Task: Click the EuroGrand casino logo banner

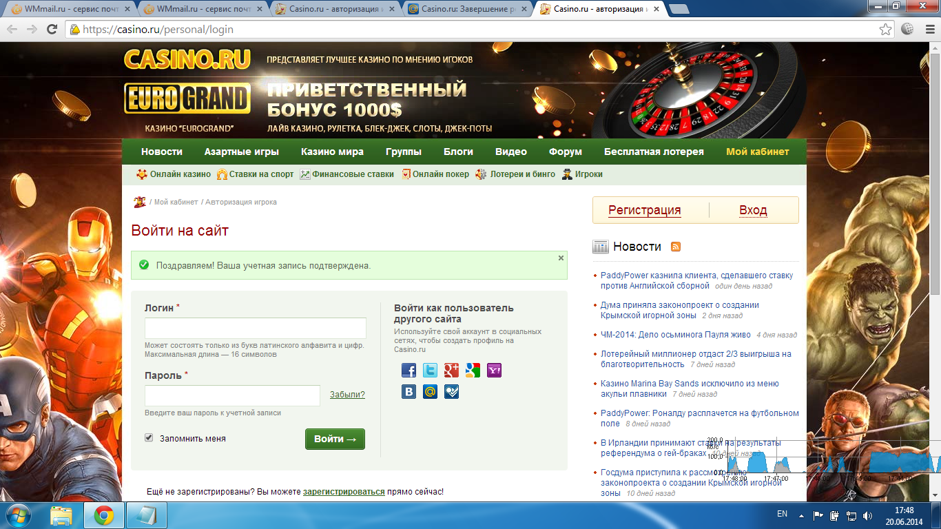Action: pyautogui.click(x=187, y=98)
